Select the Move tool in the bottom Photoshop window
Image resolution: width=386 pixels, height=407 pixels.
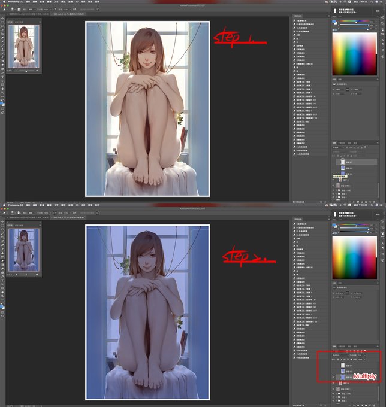click(2, 222)
